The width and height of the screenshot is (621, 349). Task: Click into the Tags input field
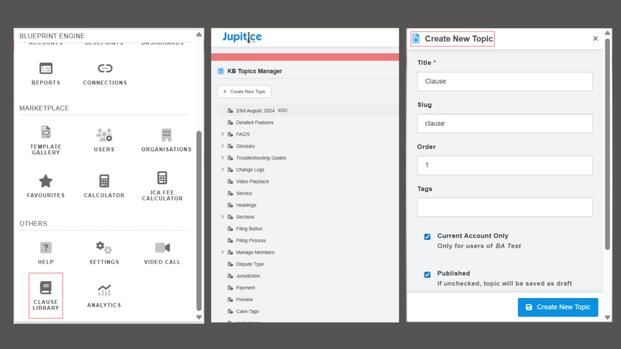click(x=505, y=207)
